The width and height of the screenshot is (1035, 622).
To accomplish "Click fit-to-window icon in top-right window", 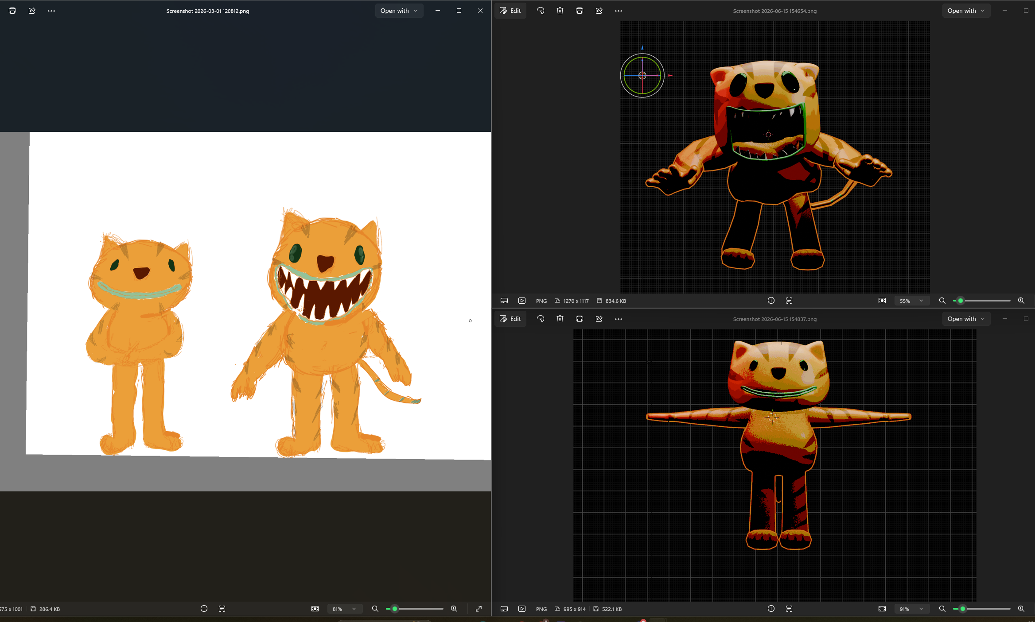I will pos(882,301).
